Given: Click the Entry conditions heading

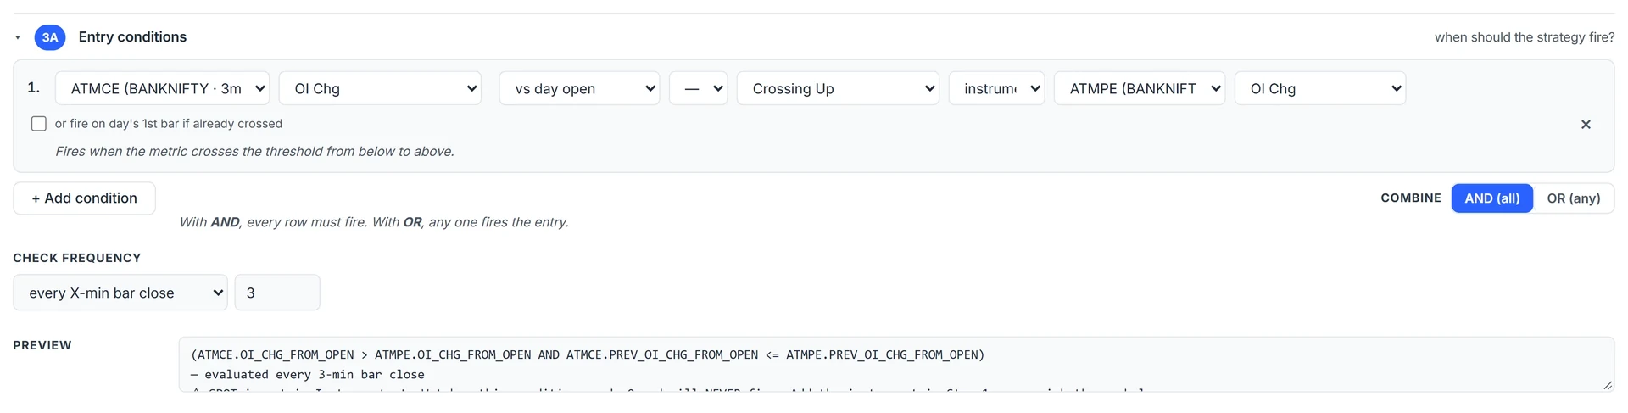Looking at the screenshot, I should coord(132,37).
